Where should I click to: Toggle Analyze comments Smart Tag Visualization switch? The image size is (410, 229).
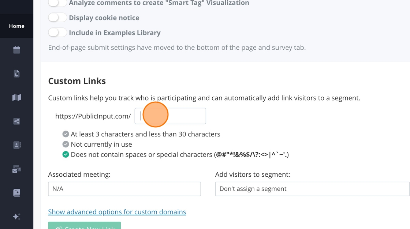click(x=57, y=3)
